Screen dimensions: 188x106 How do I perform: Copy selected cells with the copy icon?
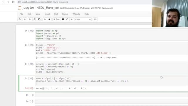pyautogui.click(x=35, y=19)
